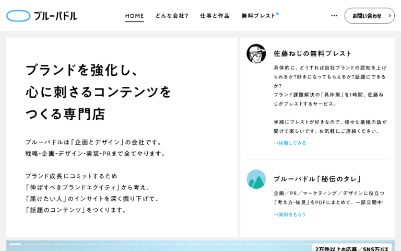Expand the three-dots more menu
Viewport: 401px width, 251px height.
click(334, 16)
